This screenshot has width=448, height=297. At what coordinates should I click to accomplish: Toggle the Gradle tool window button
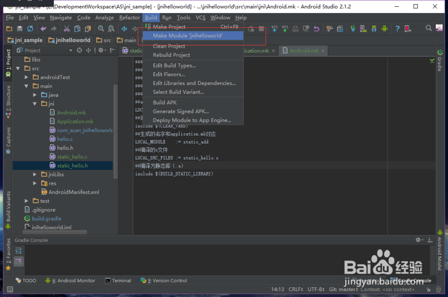[x=440, y=61]
